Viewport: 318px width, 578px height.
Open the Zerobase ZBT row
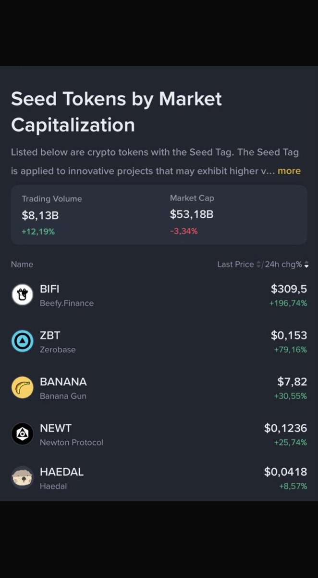[x=159, y=342]
